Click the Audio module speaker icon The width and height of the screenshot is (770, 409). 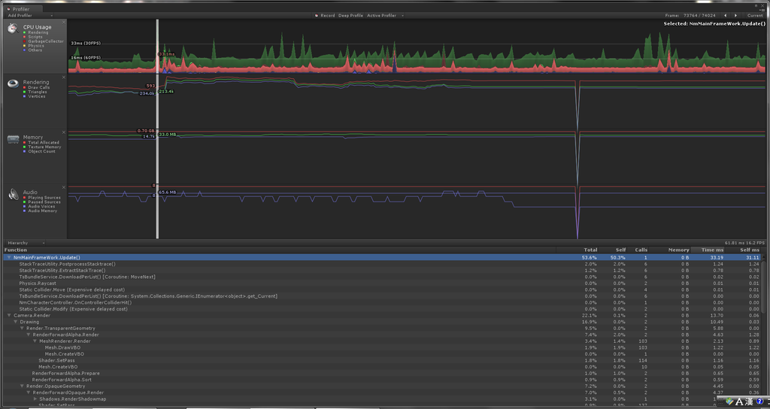13,195
